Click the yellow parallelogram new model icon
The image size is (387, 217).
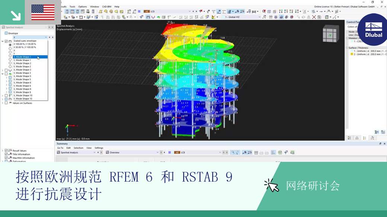(x=100, y=11)
